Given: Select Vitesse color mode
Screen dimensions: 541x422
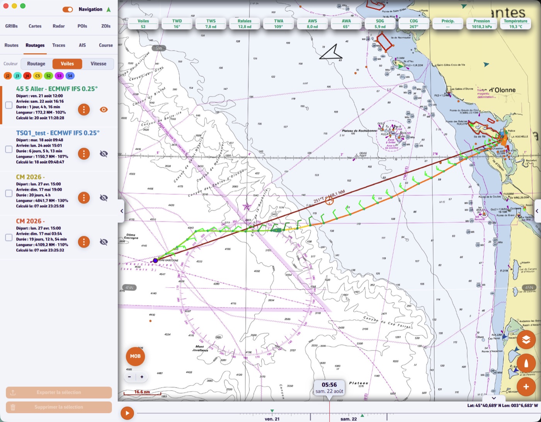Looking at the screenshot, I should point(99,64).
